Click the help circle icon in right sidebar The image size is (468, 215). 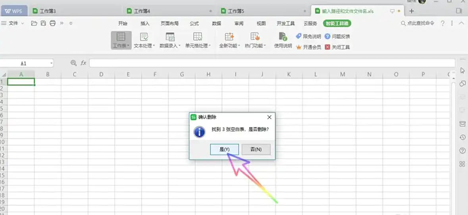pyautogui.click(x=462, y=151)
